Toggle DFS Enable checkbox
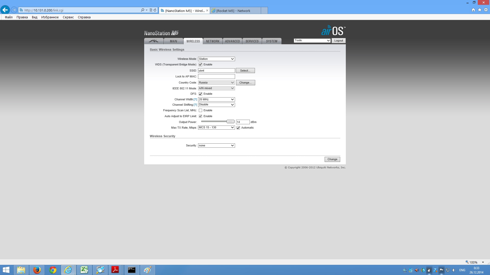This screenshot has width=490, height=275. coord(200,94)
